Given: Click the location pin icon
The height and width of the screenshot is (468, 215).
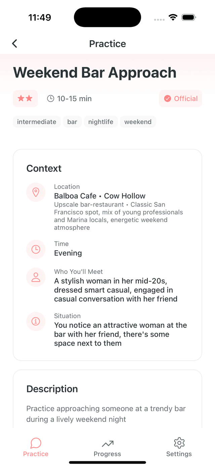Looking at the screenshot, I should 36,192.
